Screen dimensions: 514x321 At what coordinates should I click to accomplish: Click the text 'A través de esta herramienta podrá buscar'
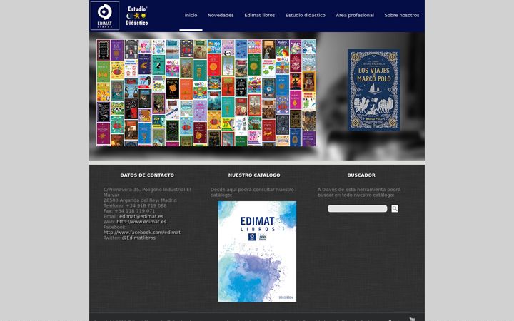click(359, 192)
